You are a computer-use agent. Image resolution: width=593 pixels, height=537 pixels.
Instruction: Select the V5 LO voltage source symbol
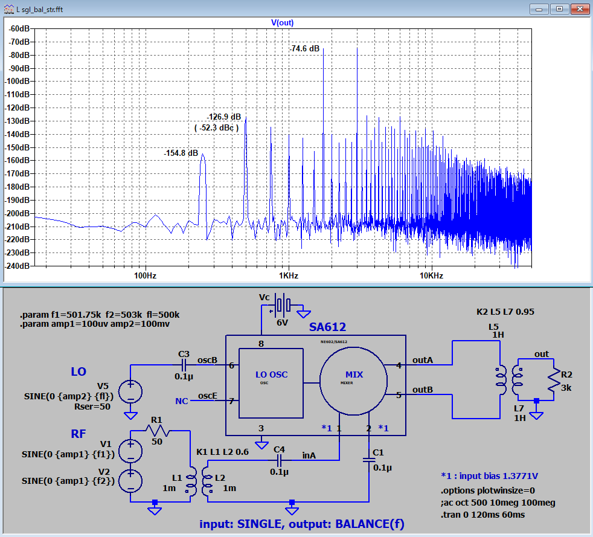130,392
